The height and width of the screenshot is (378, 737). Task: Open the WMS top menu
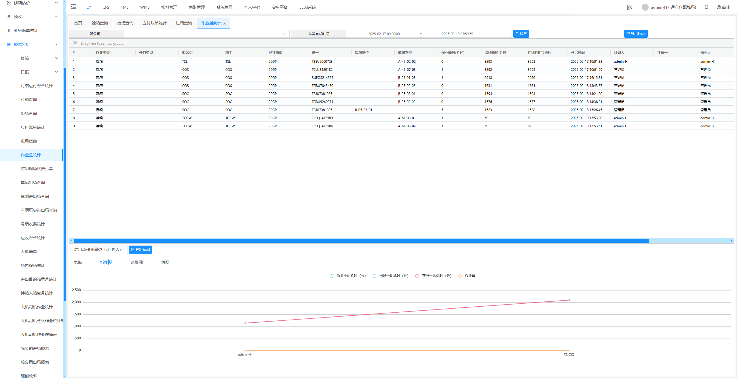(145, 7)
